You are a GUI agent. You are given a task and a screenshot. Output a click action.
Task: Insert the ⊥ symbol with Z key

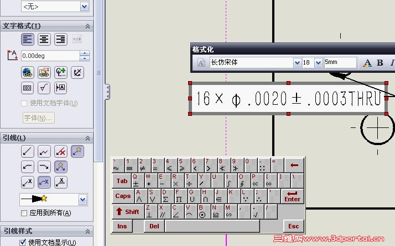pos(150,211)
